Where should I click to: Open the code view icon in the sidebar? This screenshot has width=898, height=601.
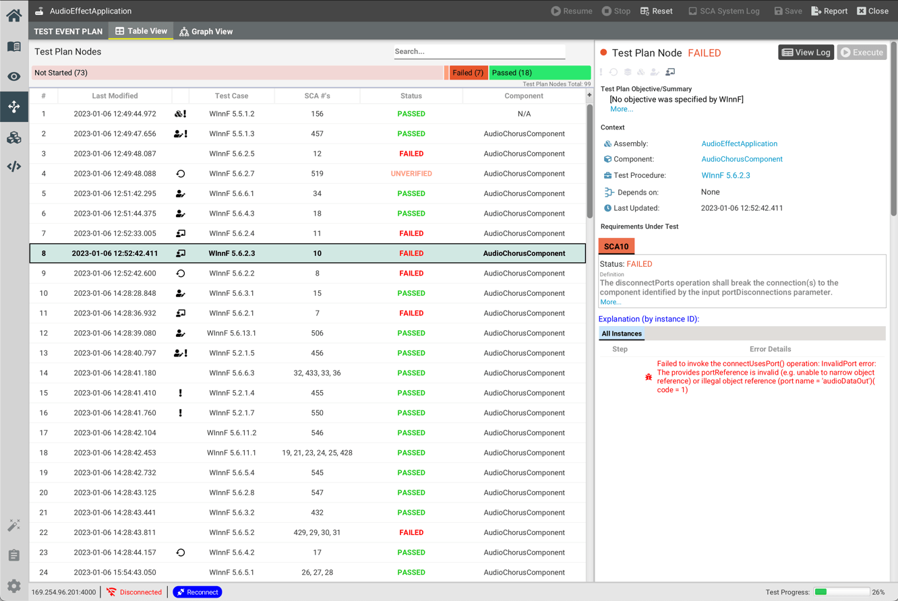tap(13, 166)
